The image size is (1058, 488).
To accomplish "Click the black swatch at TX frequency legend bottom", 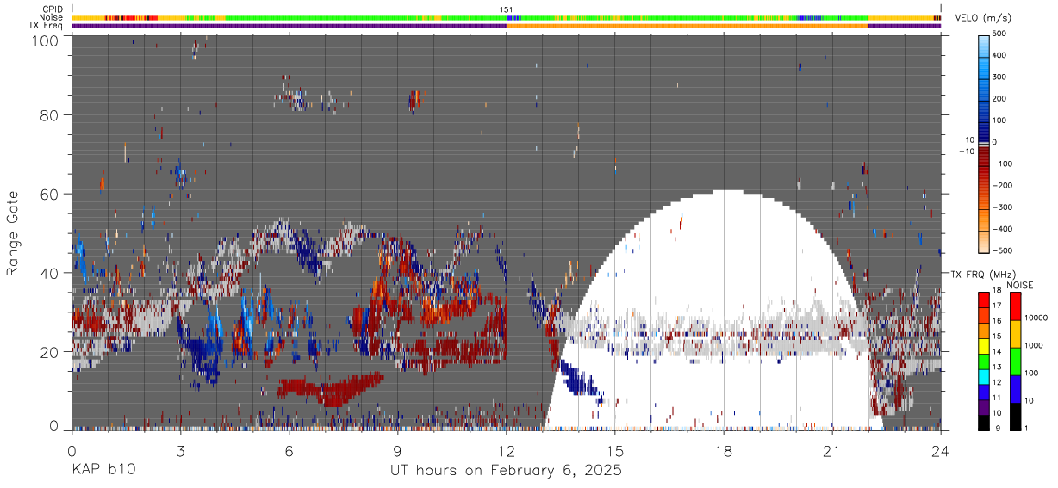I will click(986, 422).
